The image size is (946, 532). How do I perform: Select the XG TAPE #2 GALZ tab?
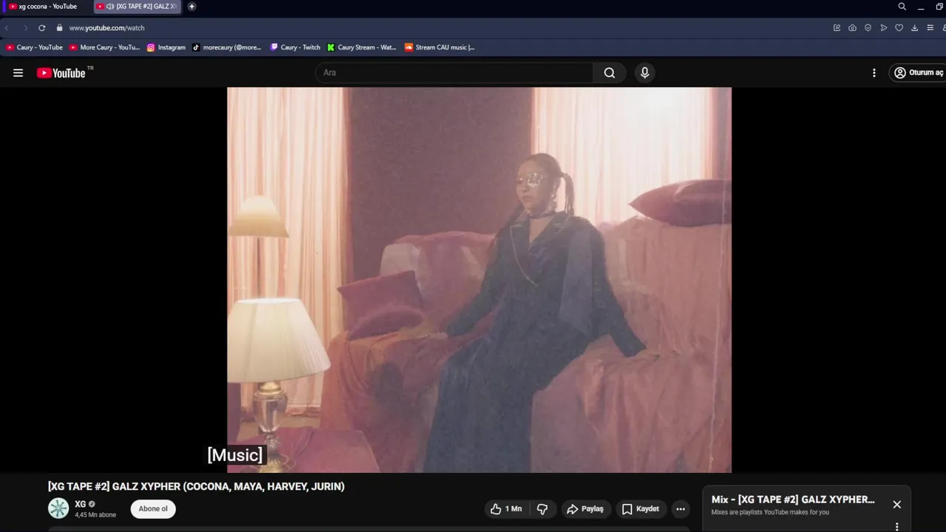pos(138,7)
